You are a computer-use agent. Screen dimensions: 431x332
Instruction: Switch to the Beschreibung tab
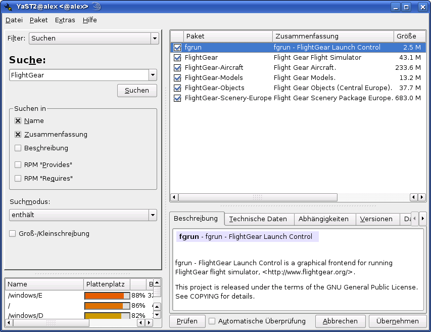pyautogui.click(x=196, y=219)
